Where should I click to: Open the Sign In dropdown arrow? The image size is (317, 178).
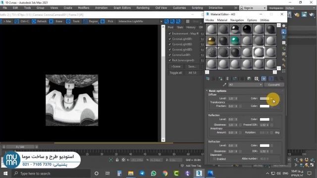(x=264, y=8)
